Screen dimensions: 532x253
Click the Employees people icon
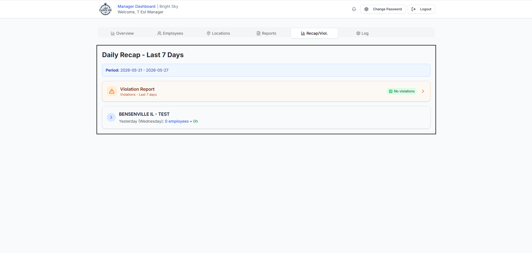[x=159, y=33]
